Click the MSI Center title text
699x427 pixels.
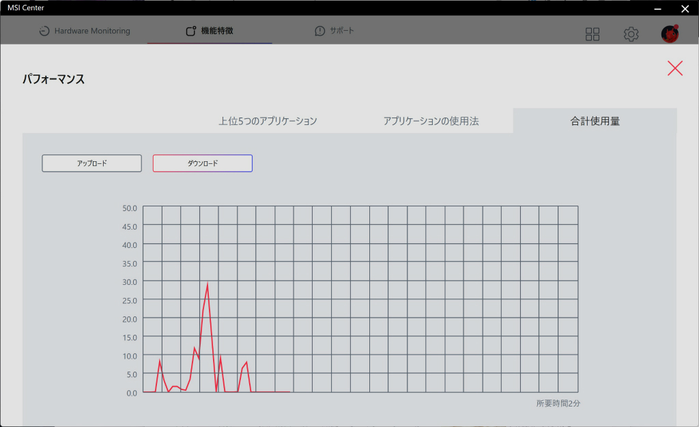coord(26,8)
